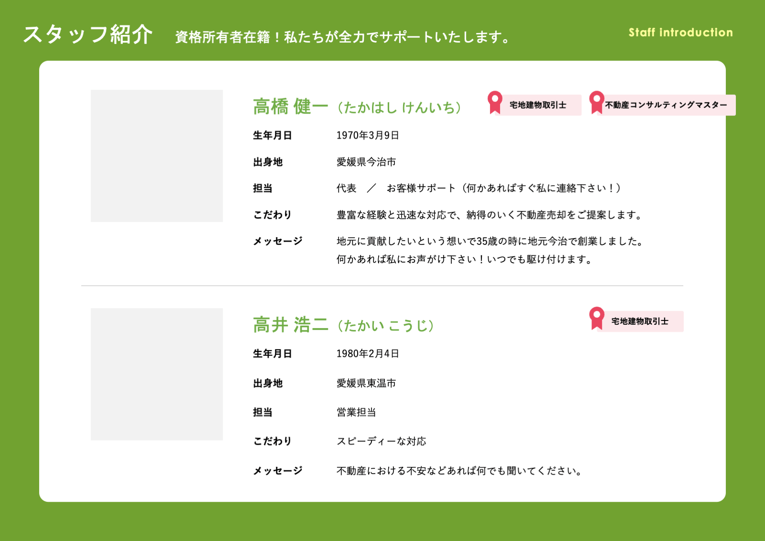
Task: Click the スピーディーな対応 text
Action: (381, 441)
